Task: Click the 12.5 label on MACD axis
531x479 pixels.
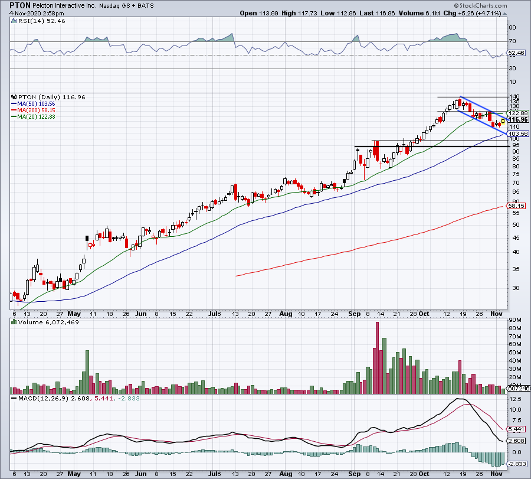Action: [514, 399]
